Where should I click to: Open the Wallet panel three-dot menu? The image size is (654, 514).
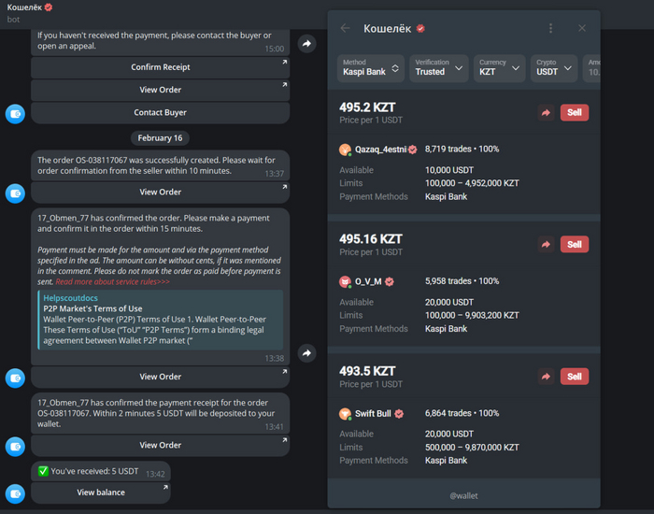click(550, 28)
